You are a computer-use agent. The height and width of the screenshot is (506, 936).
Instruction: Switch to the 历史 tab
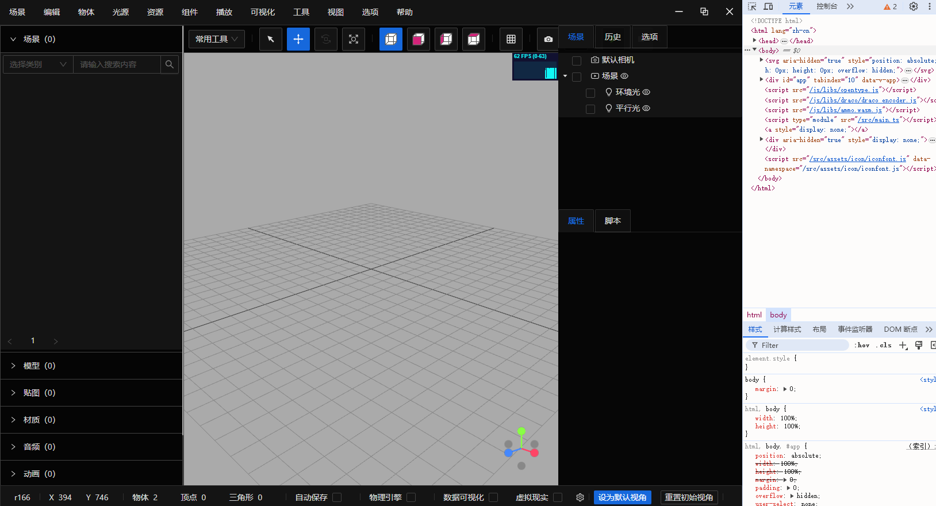(613, 37)
